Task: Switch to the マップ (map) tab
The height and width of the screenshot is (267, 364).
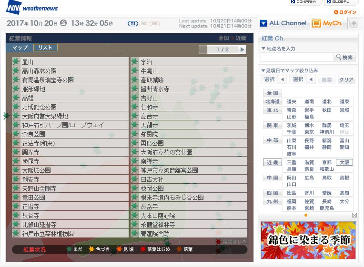Action: tap(20, 48)
